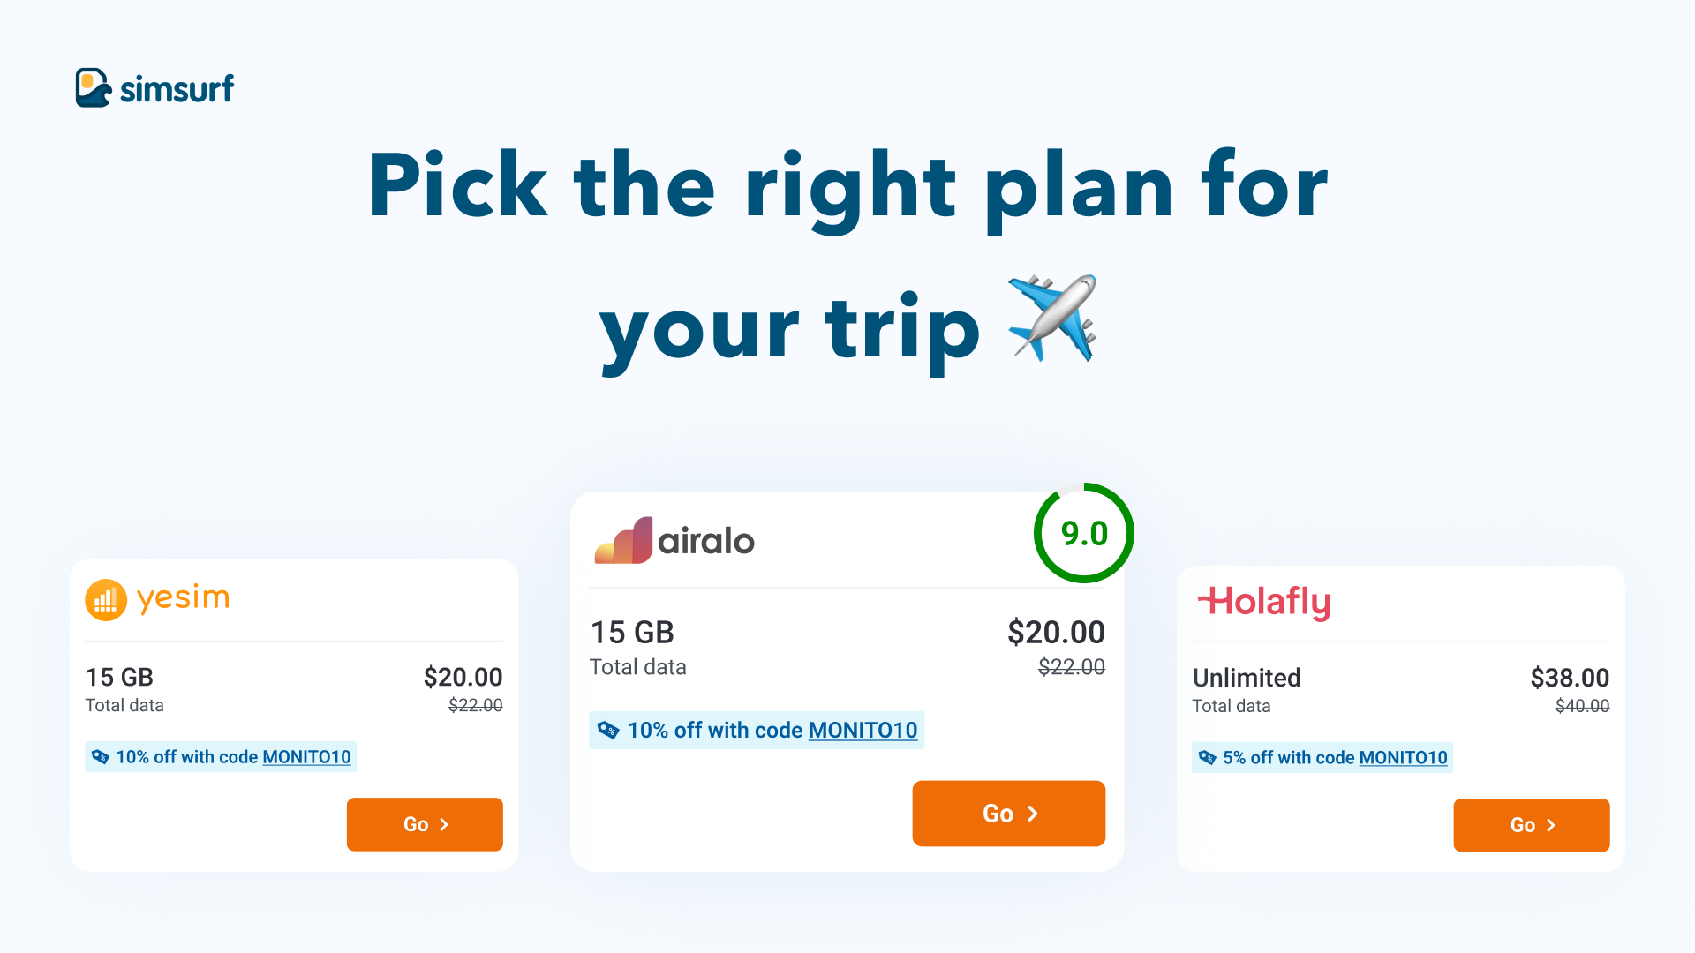Open the MONITO10 code link in airalo card

point(863,731)
